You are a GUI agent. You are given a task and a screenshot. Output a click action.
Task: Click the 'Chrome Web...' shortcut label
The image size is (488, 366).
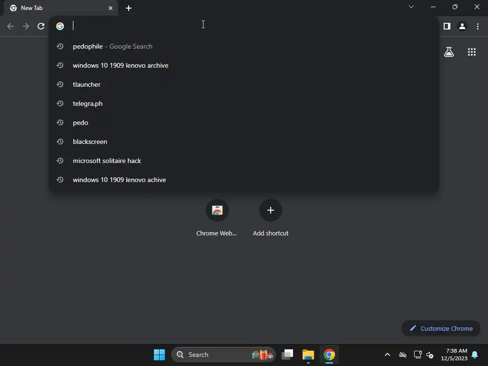tap(216, 233)
